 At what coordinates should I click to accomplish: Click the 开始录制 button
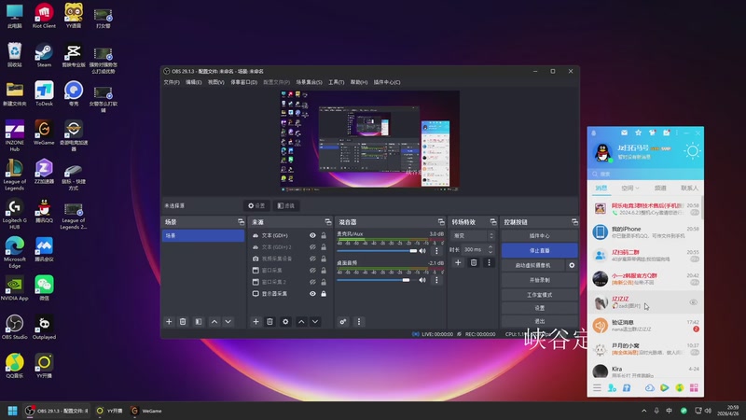tap(540, 280)
